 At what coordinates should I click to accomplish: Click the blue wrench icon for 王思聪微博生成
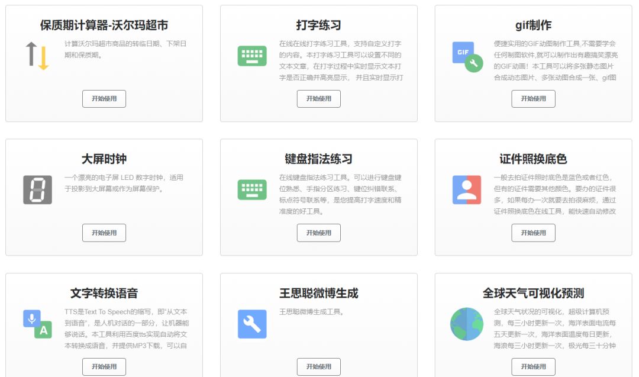252,324
